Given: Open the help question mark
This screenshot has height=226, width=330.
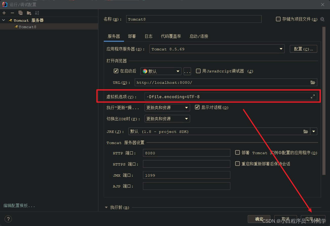Looking at the screenshot, I should pos(8,219).
